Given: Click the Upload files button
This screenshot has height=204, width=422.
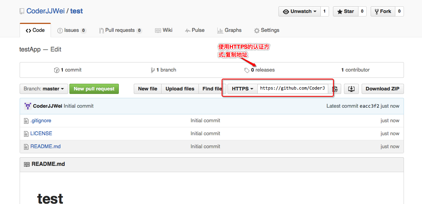Looking at the screenshot, I should click(x=180, y=89).
